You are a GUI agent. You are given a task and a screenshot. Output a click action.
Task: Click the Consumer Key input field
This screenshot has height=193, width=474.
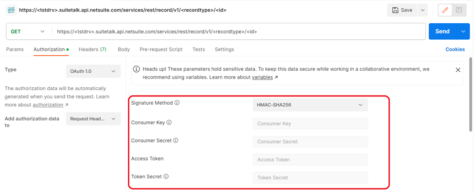[310, 124]
